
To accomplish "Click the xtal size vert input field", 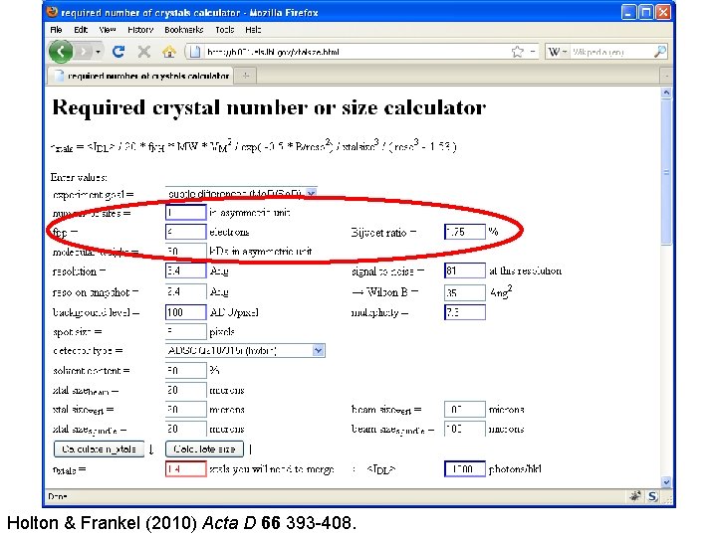I will coord(185,410).
